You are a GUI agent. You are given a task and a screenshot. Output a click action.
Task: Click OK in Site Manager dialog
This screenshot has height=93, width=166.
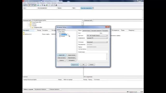[84, 65]
